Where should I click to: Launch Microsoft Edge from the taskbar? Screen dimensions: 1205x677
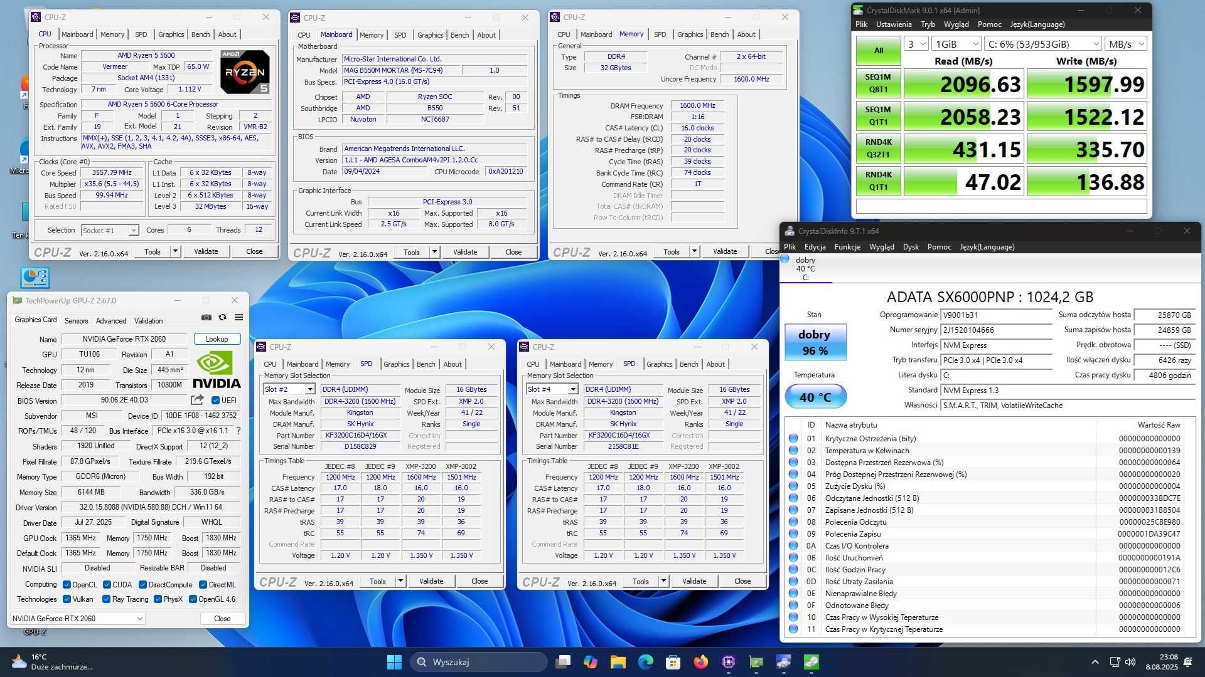click(x=646, y=662)
